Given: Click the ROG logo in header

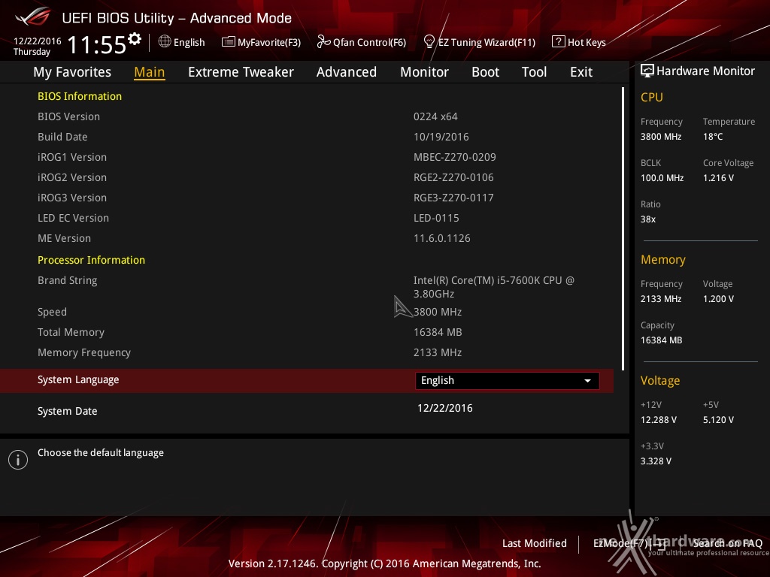Looking at the screenshot, I should tap(33, 17).
